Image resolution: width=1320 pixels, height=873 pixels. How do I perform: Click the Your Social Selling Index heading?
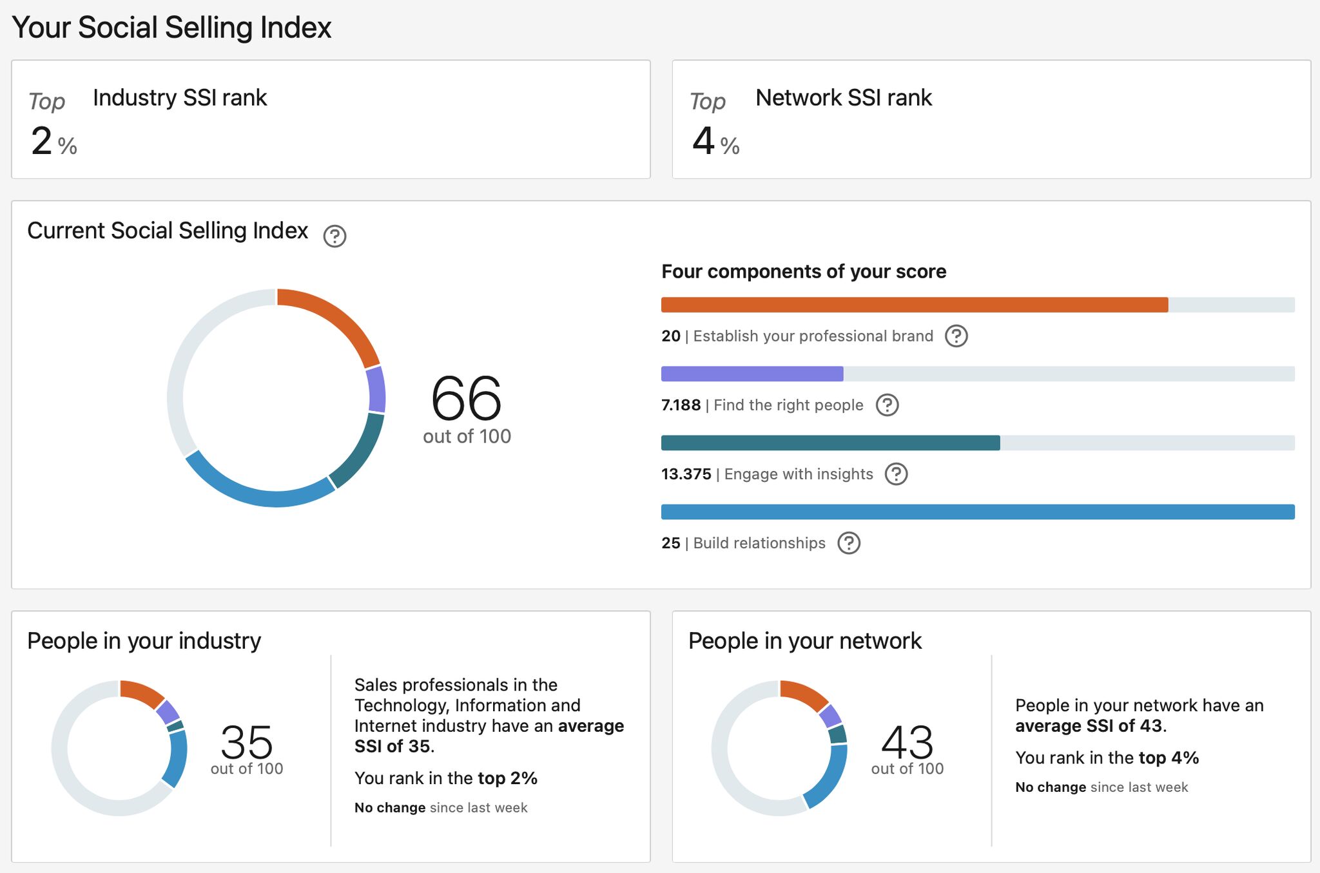point(173,27)
